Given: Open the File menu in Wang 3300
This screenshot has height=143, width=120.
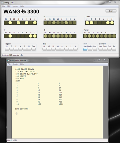Looking at the screenshot, I should pos(3,6).
